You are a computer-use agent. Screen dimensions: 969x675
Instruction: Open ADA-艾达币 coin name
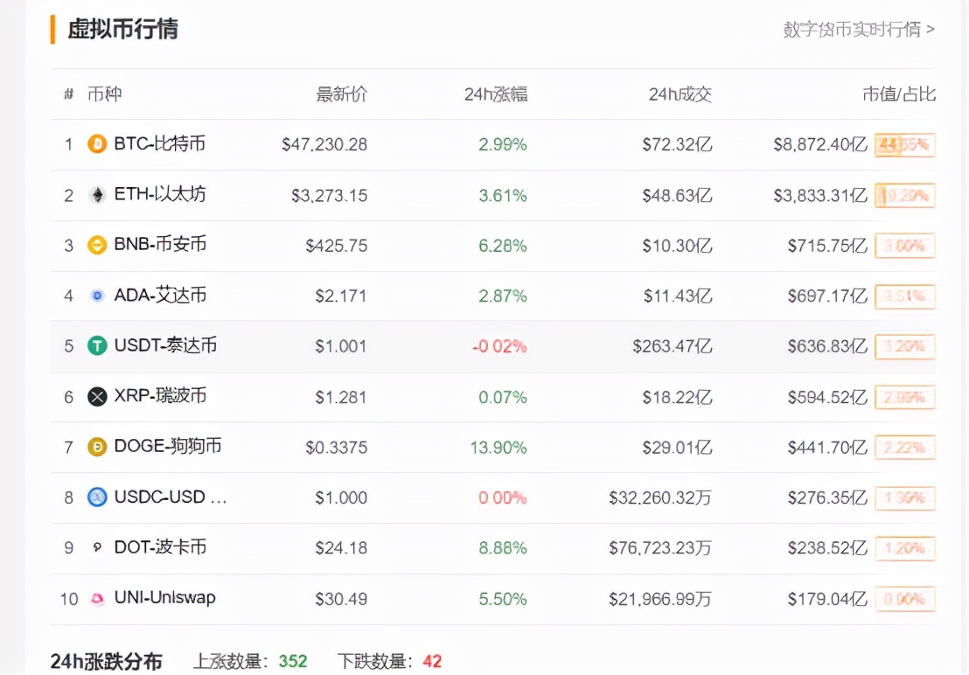click(160, 296)
